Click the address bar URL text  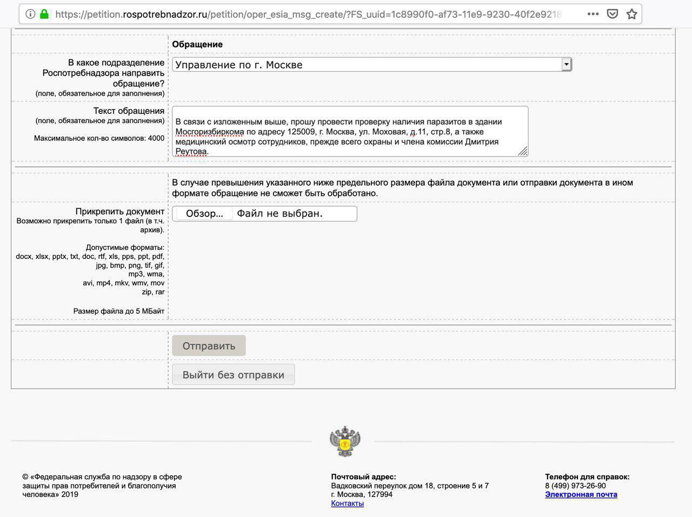click(x=308, y=14)
